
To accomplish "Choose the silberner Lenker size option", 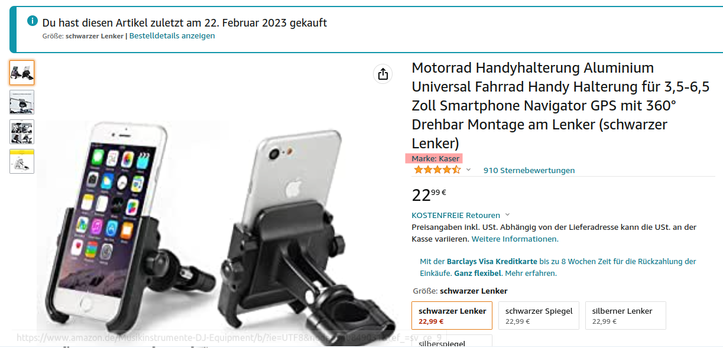I will click(625, 316).
